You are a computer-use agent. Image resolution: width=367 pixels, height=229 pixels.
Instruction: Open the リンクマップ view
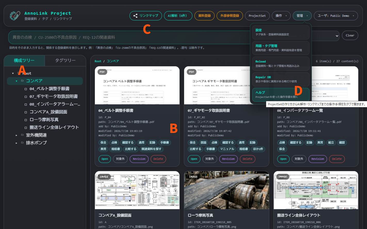click(x=146, y=16)
